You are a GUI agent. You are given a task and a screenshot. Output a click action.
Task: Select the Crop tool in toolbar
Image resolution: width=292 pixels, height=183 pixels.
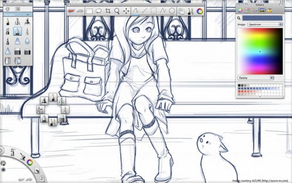108,11
